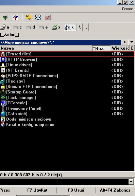Screen dimensions: 135x196
Task: Select the [POP3-SMTP Connections] entry text
Action: 32,76
